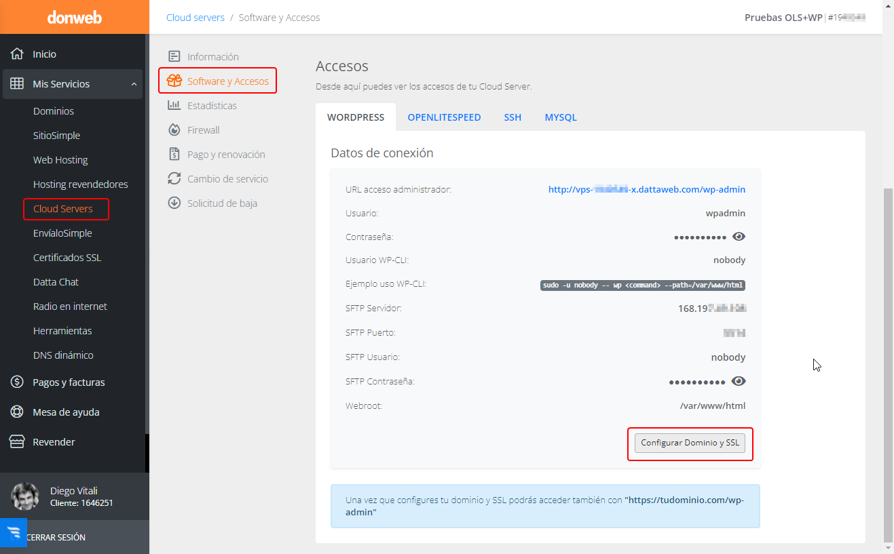This screenshot has width=894, height=554.
Task: Click the Revender store icon
Action: click(17, 442)
